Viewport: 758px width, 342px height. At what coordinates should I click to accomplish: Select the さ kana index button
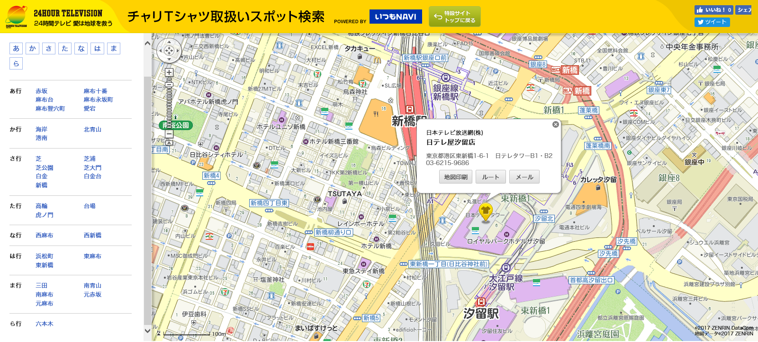pos(49,48)
